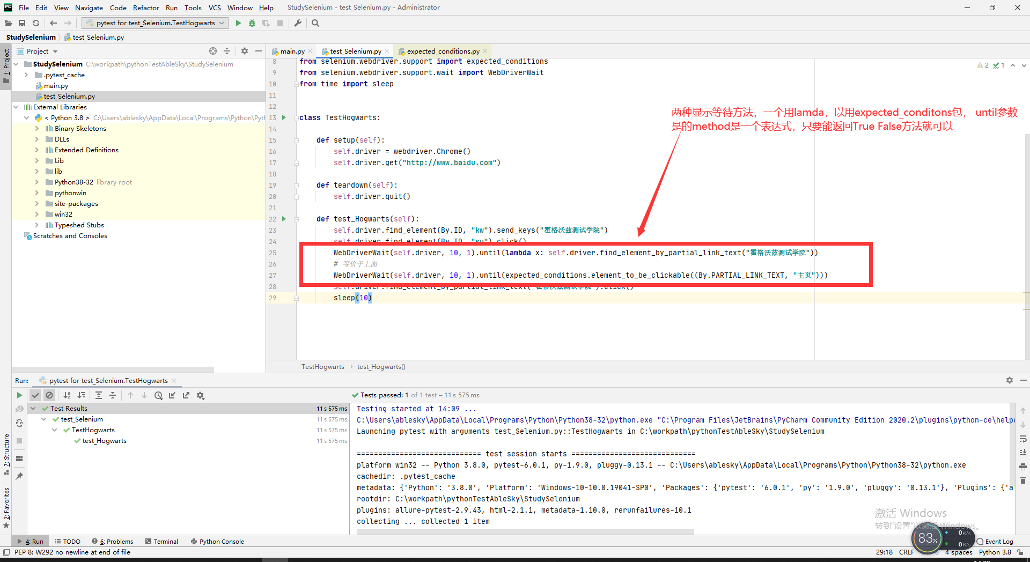Open the Refactor menu

click(146, 8)
